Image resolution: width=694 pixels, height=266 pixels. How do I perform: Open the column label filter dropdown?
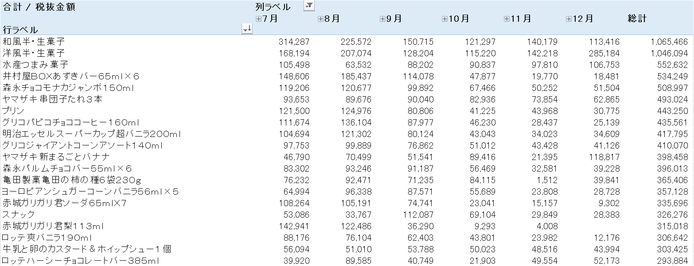(309, 6)
